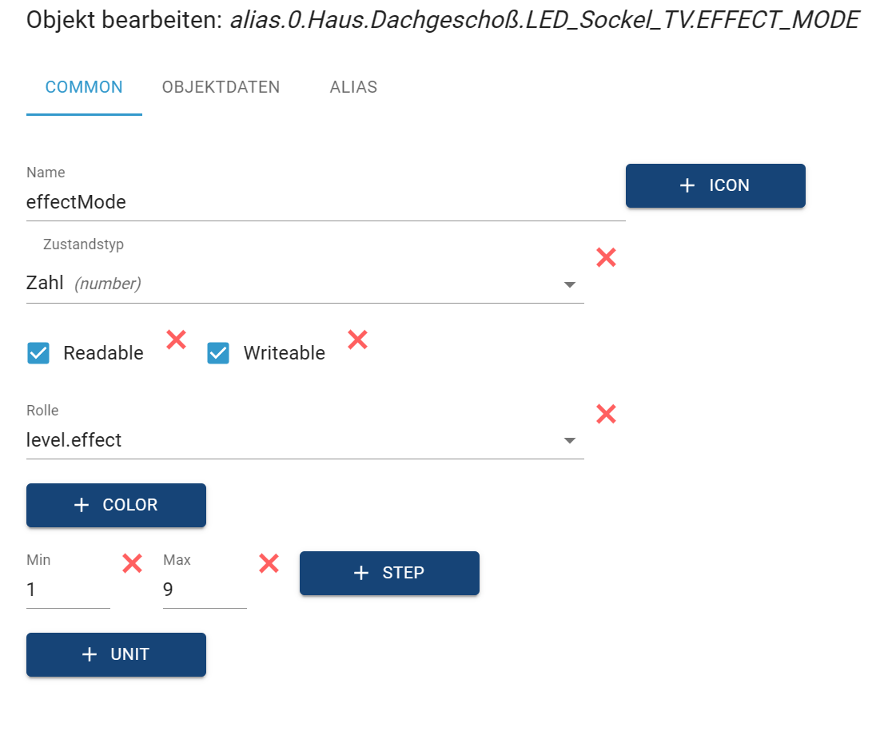Uncheck the Writeable checkbox
876x735 pixels.
pos(218,353)
